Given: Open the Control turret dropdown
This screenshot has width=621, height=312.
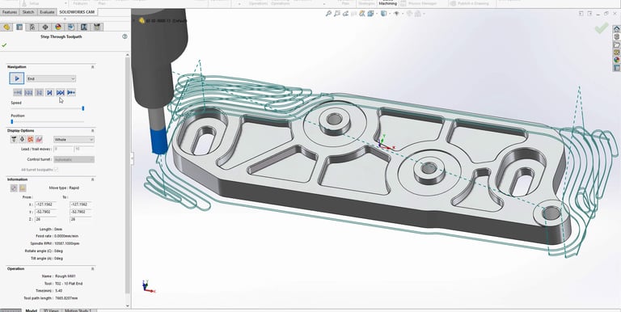Looking at the screenshot, I should pyautogui.click(x=74, y=159).
